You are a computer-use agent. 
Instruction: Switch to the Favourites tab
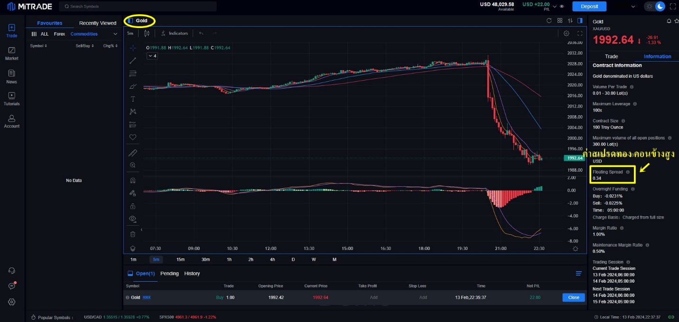(x=50, y=23)
